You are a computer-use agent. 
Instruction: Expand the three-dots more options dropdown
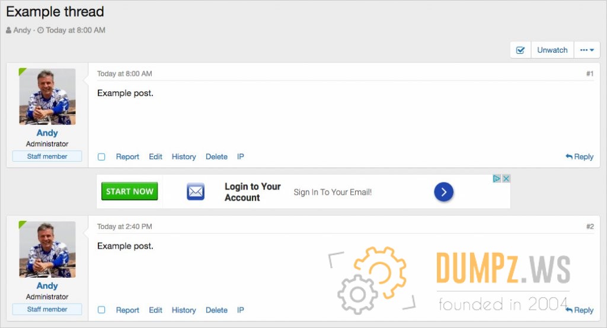pyautogui.click(x=587, y=50)
